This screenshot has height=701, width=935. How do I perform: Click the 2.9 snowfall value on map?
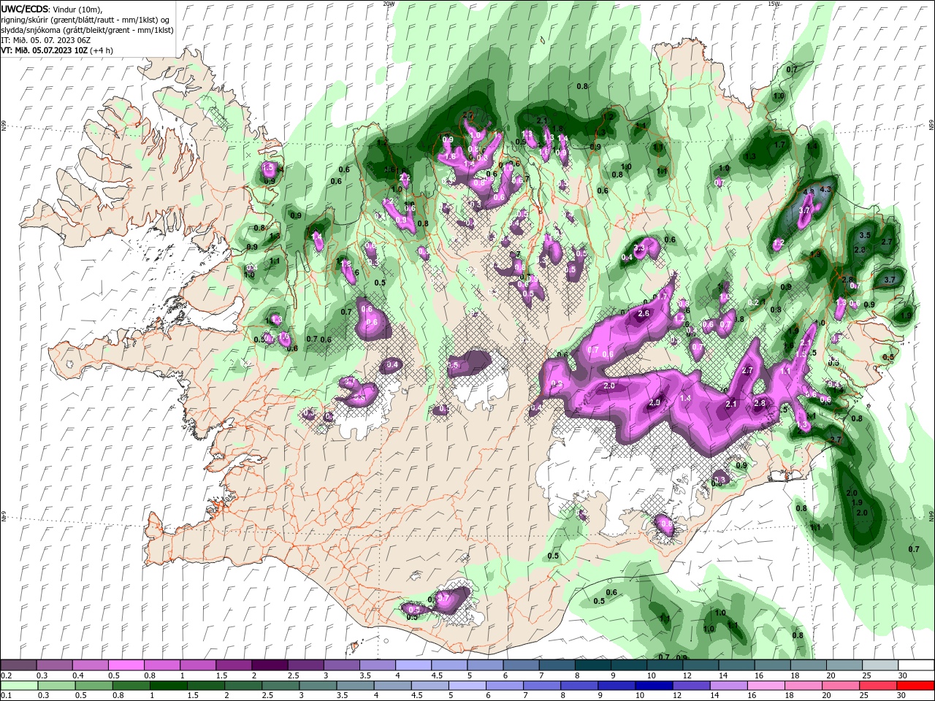[x=654, y=402]
